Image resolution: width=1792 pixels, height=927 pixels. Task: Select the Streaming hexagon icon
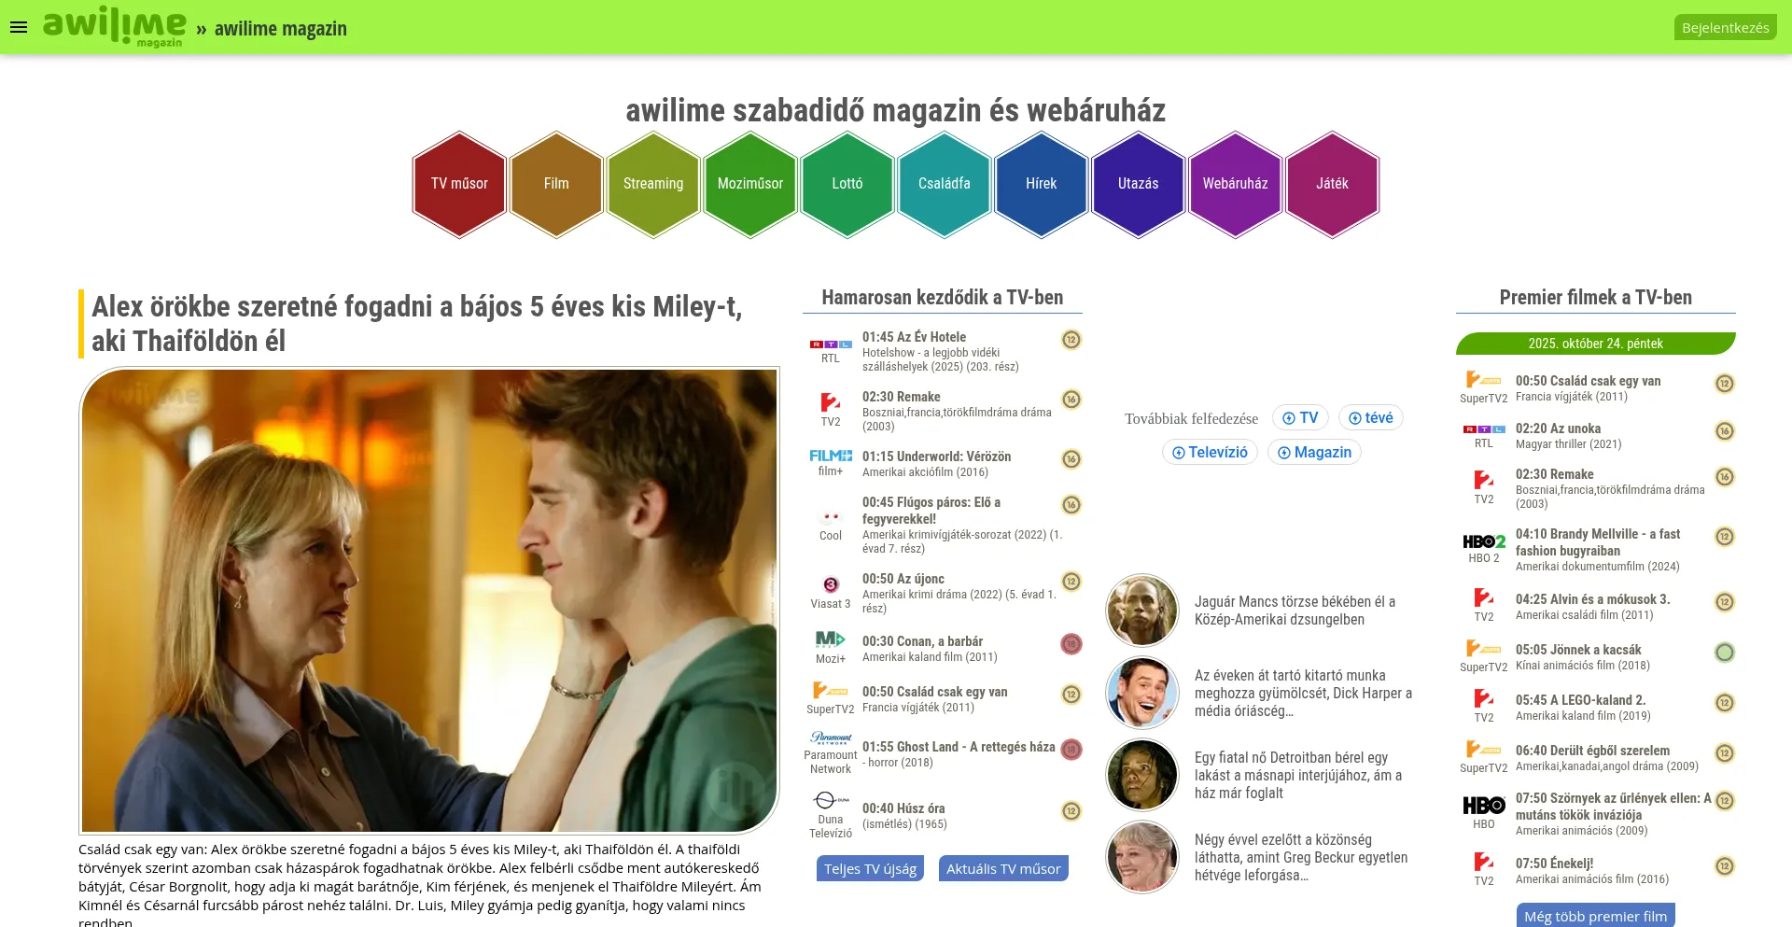point(653,184)
